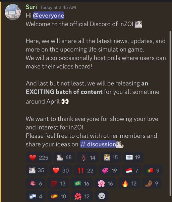React with the sparkling hearts emoji 19

(x=109, y=170)
